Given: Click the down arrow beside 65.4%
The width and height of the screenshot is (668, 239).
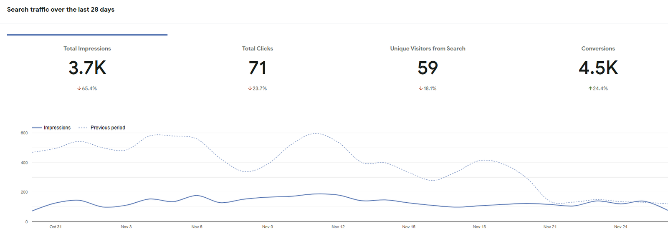Looking at the screenshot, I should pos(79,88).
